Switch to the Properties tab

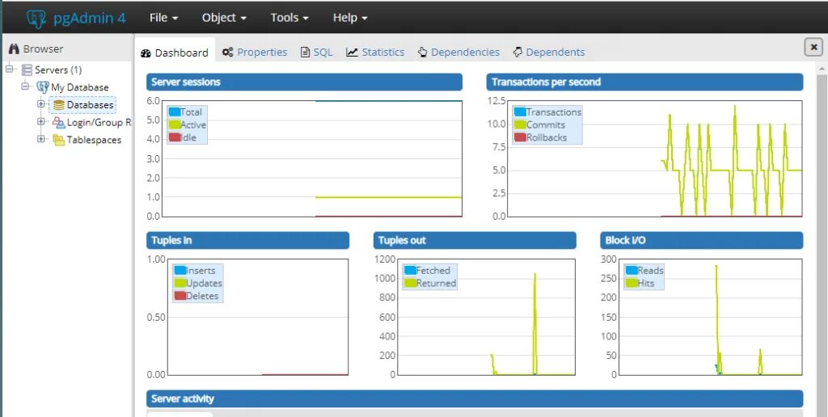click(255, 53)
